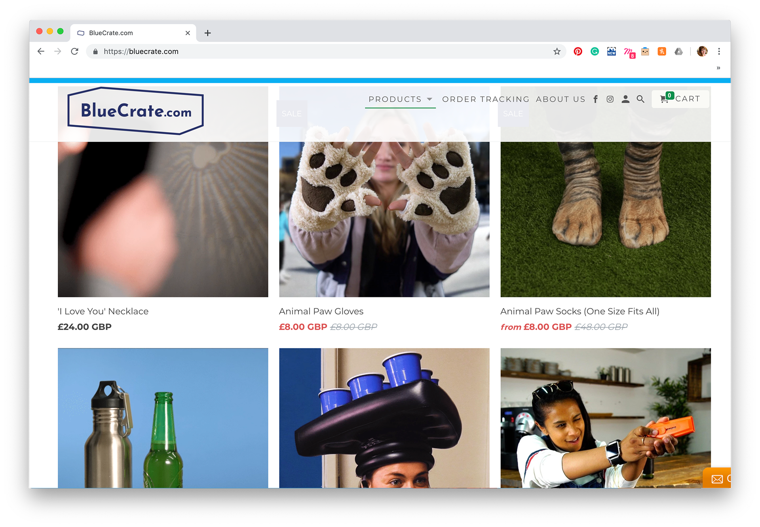760x527 pixels.
Task: Show hidden bookmarks with the double chevron
Action: point(718,68)
